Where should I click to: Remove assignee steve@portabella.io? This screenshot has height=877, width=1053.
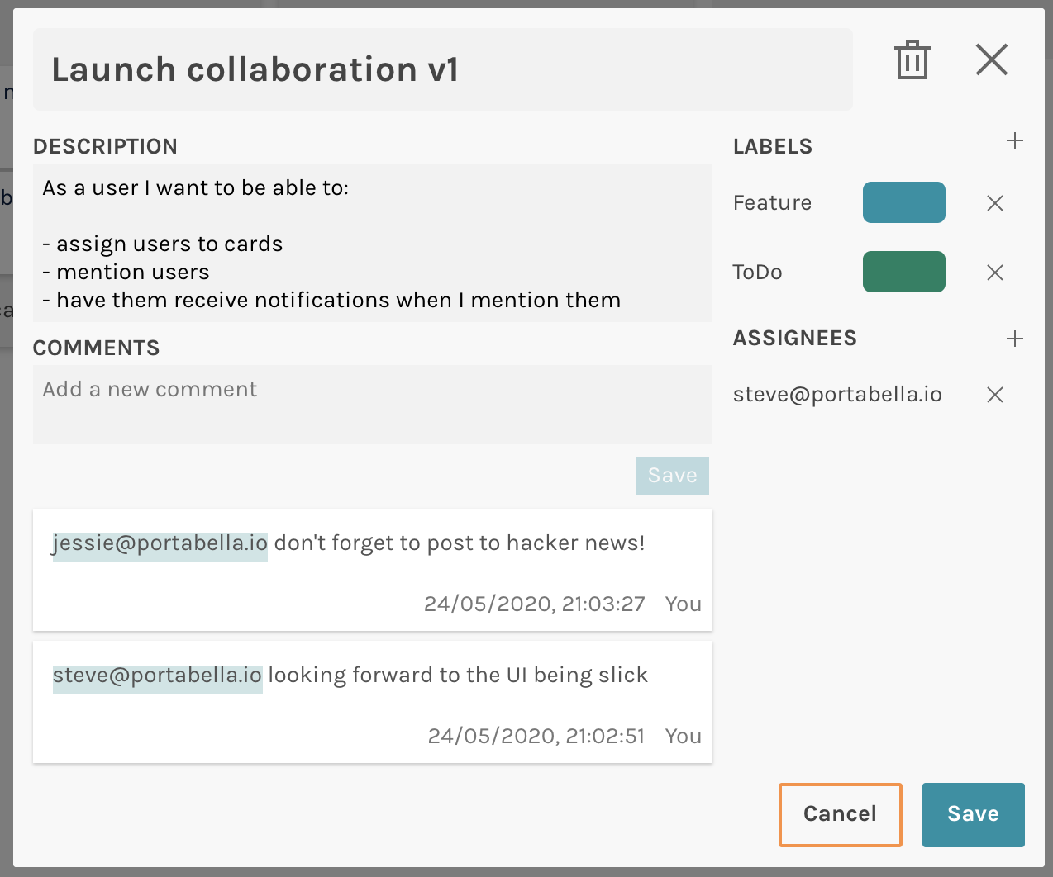coord(995,395)
